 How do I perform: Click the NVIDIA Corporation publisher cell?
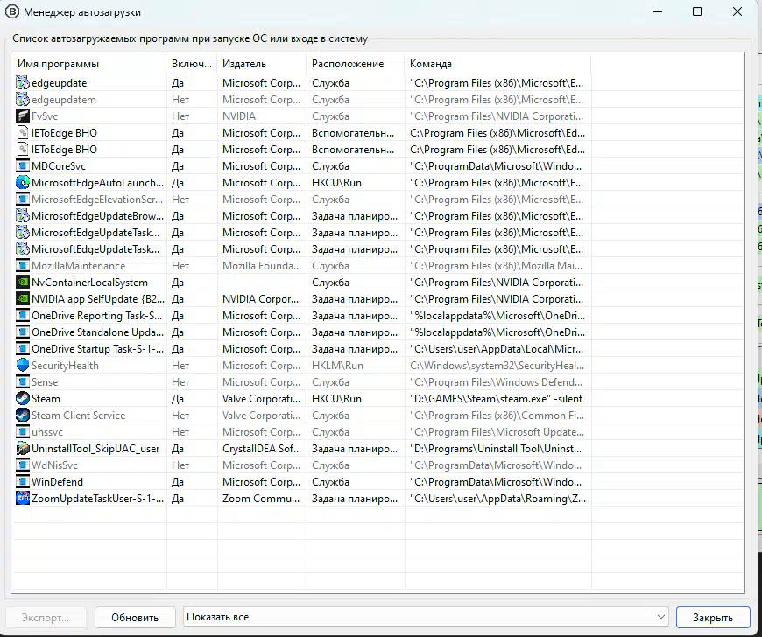tap(260, 299)
